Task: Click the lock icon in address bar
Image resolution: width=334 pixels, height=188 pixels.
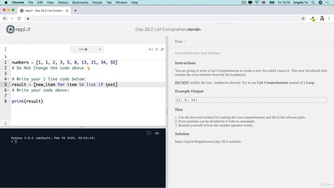Action: (28, 19)
